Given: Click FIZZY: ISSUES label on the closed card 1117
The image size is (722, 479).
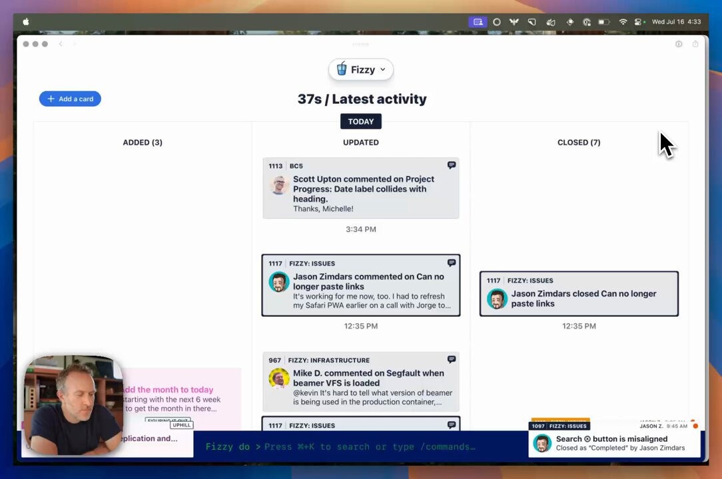Looking at the screenshot, I should click(530, 281).
